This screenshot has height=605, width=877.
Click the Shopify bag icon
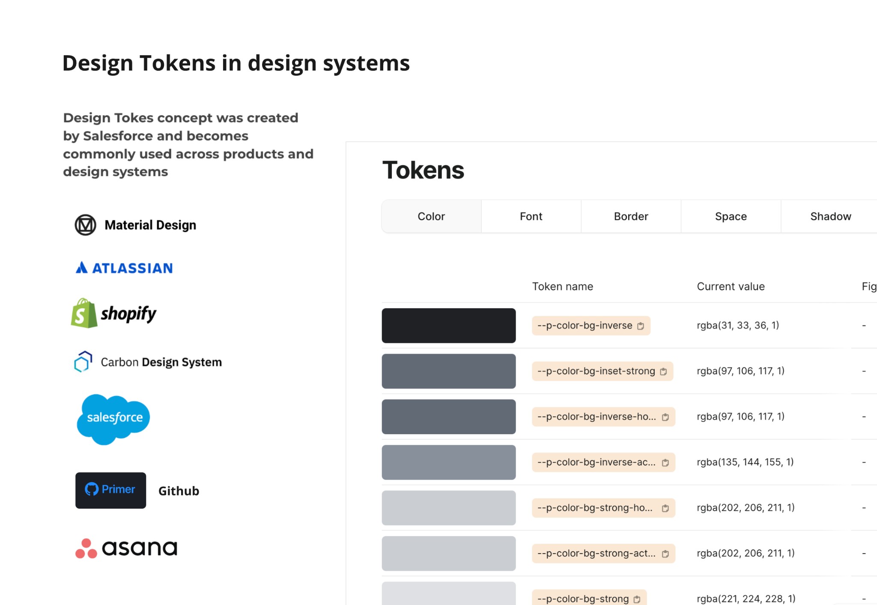point(83,314)
